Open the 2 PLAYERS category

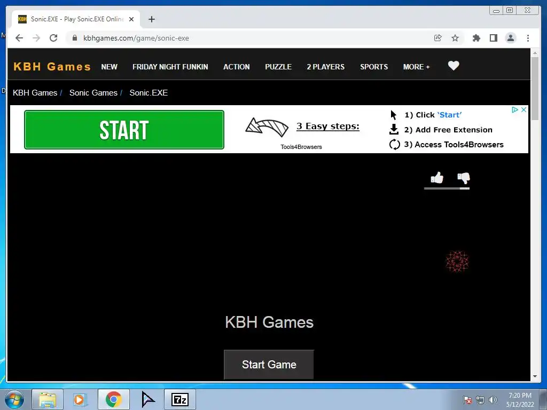pos(325,67)
